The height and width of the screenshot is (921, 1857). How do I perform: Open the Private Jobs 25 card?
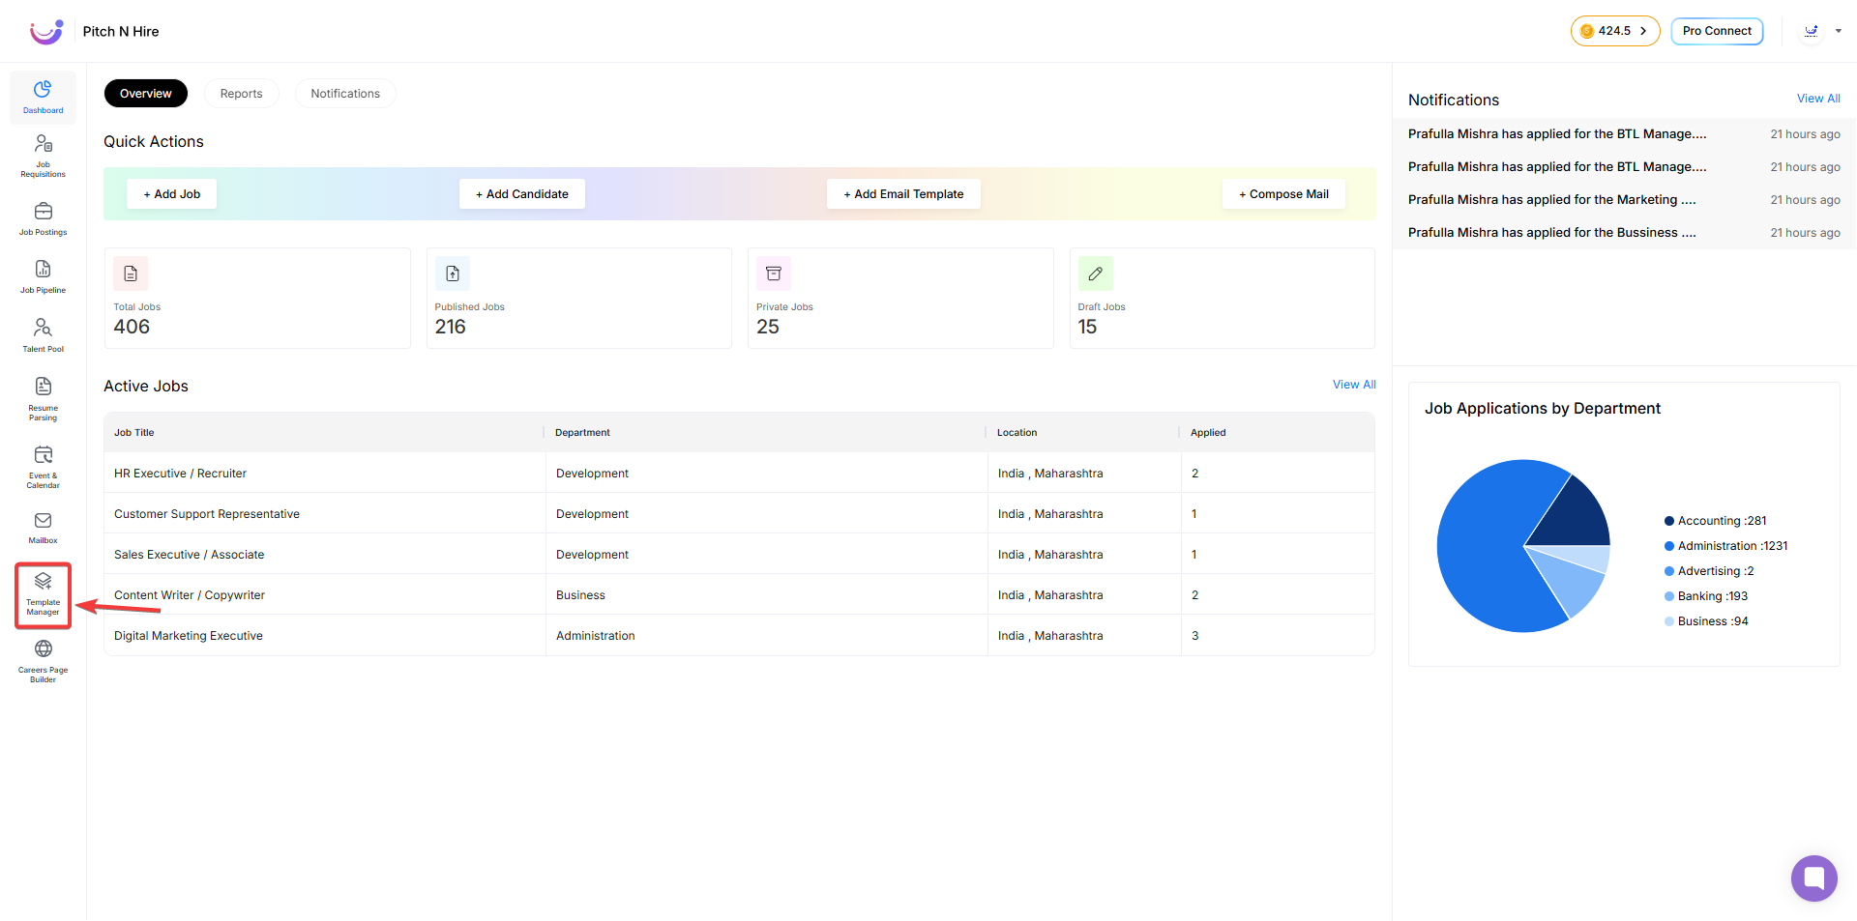point(900,299)
